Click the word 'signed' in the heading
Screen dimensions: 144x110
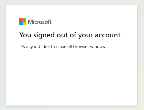[x=44, y=35]
